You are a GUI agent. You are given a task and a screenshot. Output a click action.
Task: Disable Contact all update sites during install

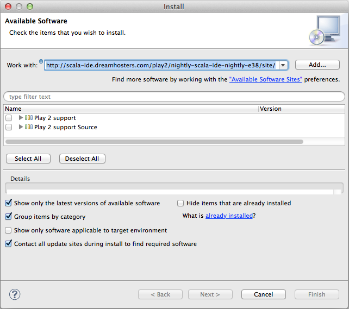coord(9,243)
